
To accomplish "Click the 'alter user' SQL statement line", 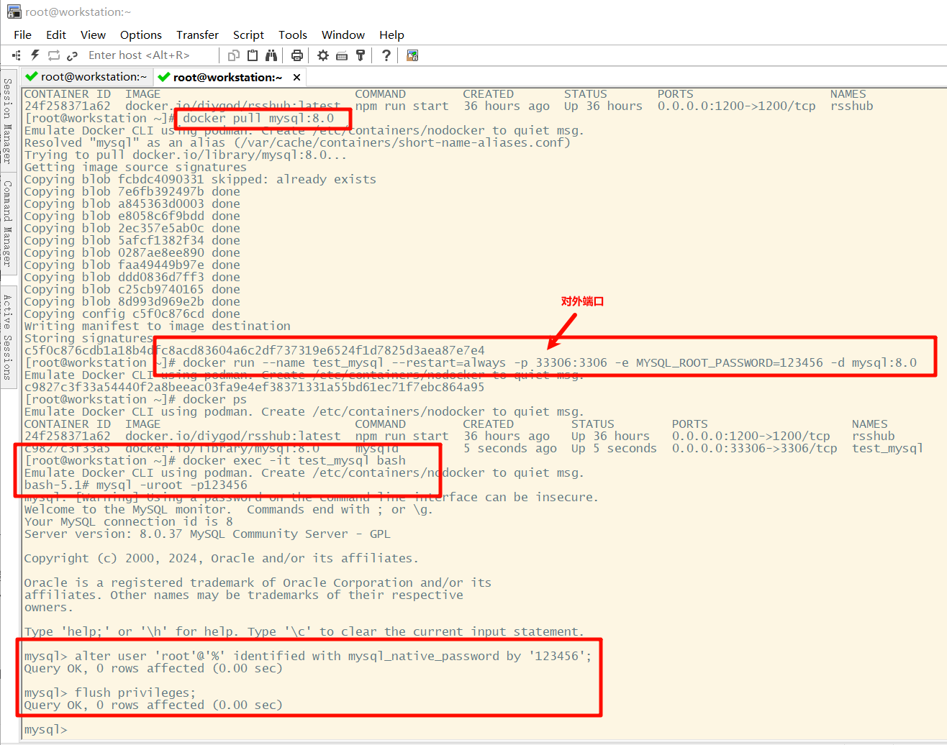I will coord(308,656).
